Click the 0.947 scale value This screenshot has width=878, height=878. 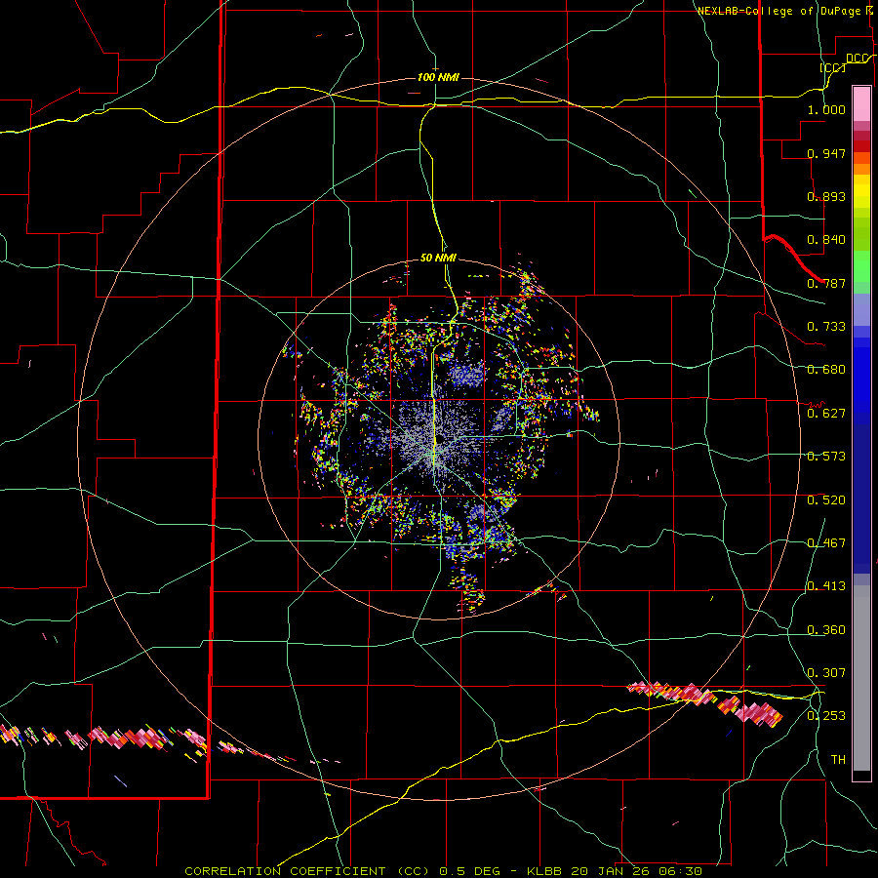[x=826, y=153]
